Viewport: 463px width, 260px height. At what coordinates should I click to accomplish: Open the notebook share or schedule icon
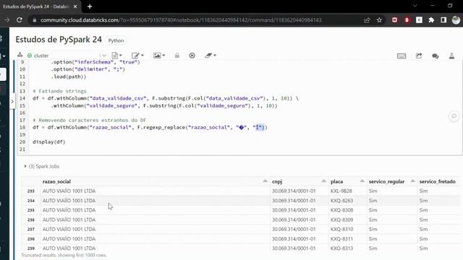[x=419, y=56]
